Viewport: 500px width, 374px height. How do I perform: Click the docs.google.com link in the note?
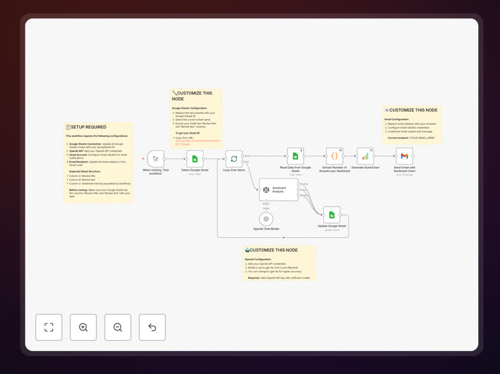click(197, 143)
